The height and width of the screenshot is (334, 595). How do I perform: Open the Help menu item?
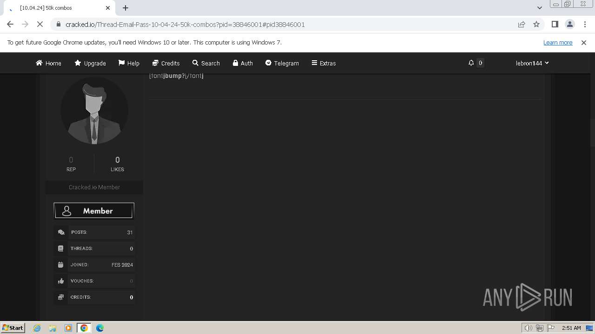pyautogui.click(x=129, y=63)
